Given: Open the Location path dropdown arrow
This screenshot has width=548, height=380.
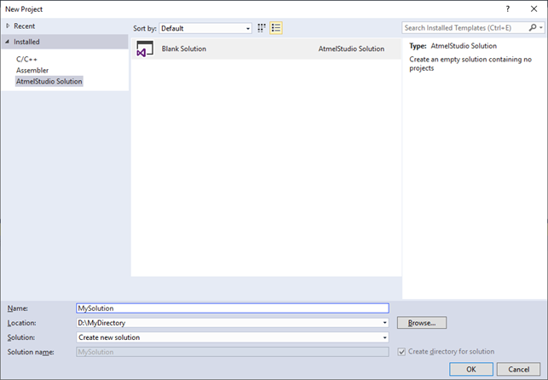Looking at the screenshot, I should coord(384,323).
